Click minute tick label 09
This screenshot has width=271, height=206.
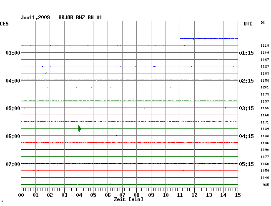click(151, 195)
